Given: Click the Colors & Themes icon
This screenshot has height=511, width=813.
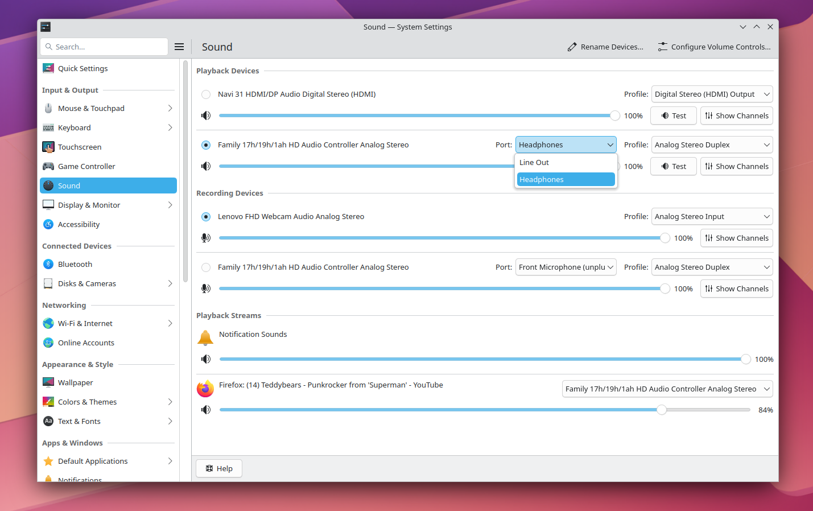Looking at the screenshot, I should coord(48,402).
